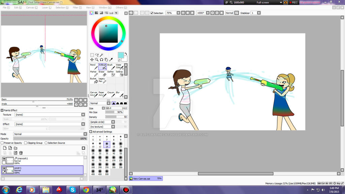Tick the Clipping Group checkbox

[x=26, y=143]
